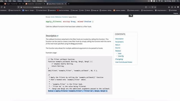This screenshot has height=101, width=180.
Task: Open the WDLIS bookmark folder
Action: click(x=87, y=10)
